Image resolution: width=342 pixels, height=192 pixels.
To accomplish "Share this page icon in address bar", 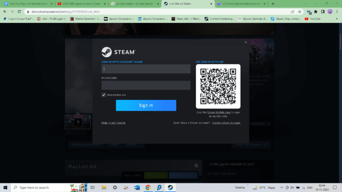I will coord(293,12).
